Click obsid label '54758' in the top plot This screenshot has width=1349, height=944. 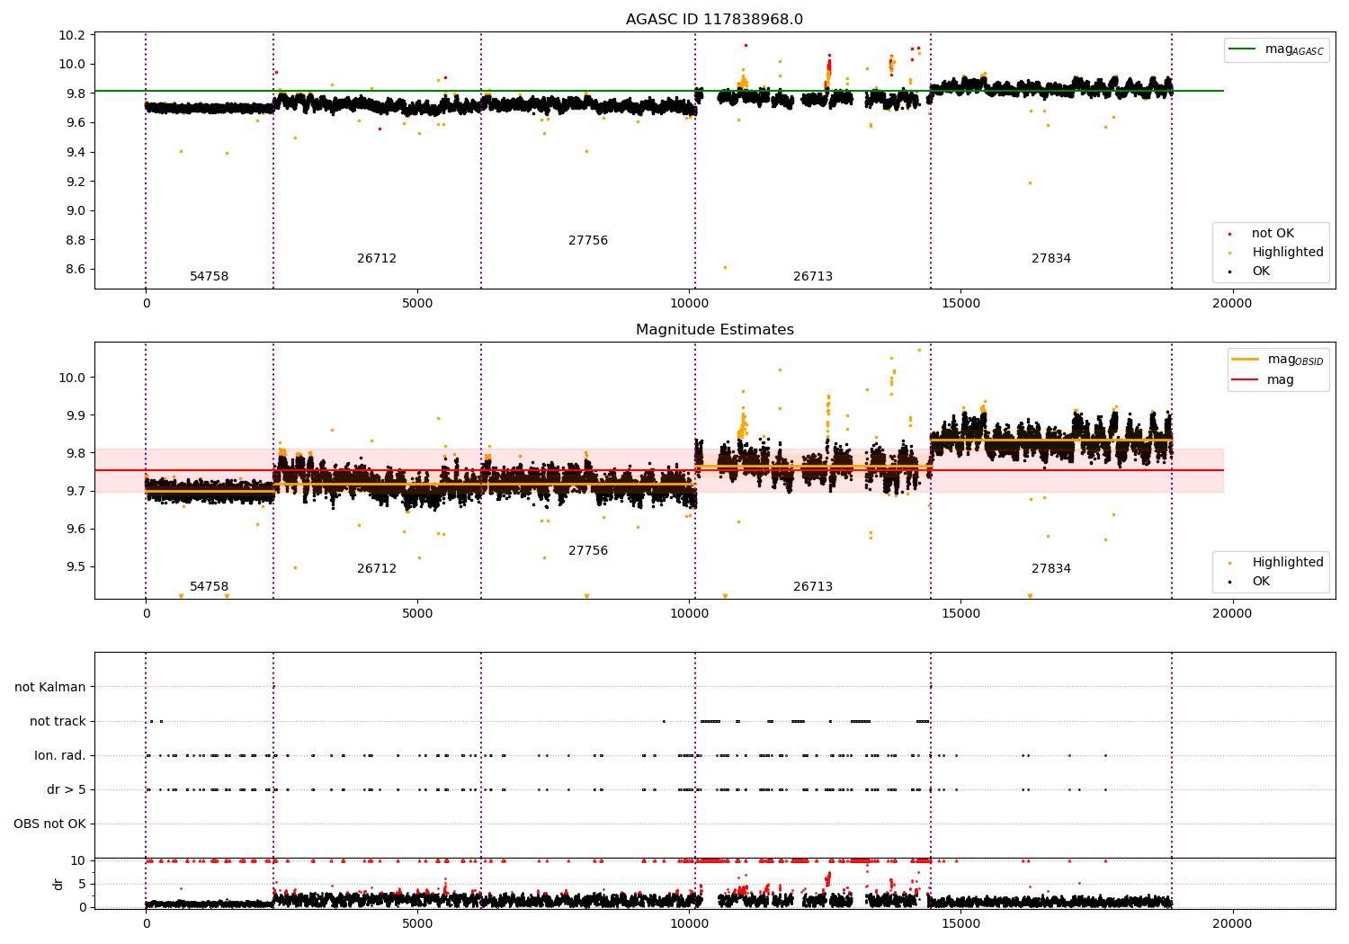tap(209, 277)
